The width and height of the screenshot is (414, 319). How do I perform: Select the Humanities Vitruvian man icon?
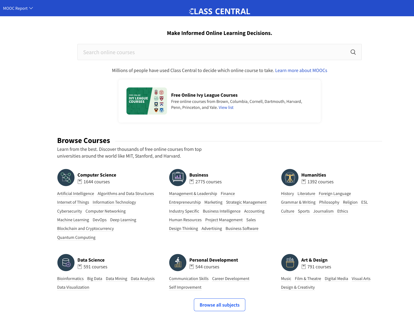click(x=290, y=178)
